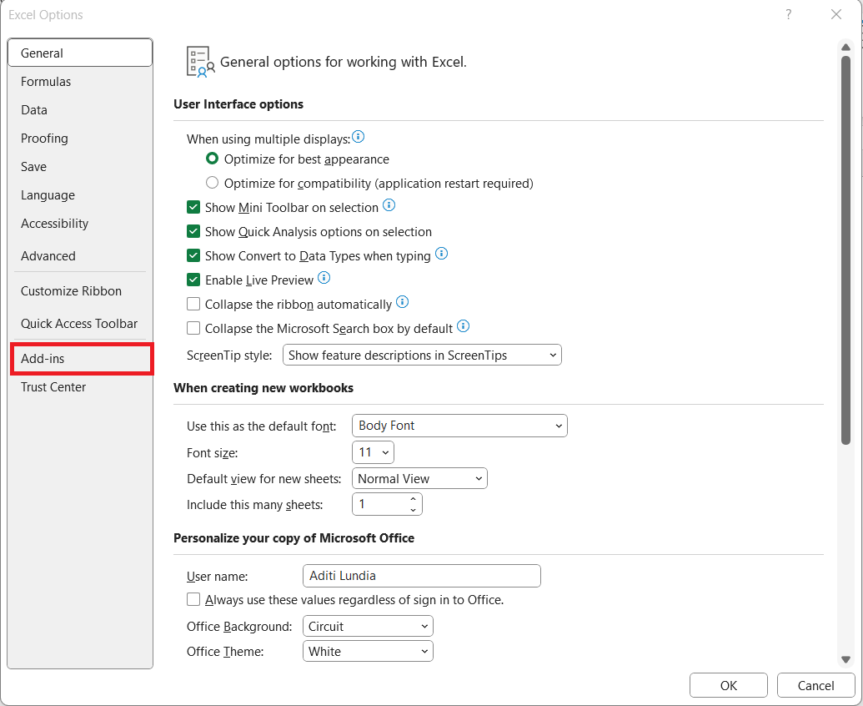
Task: Click info icon next to Convert to Data Types
Action: [x=441, y=254]
